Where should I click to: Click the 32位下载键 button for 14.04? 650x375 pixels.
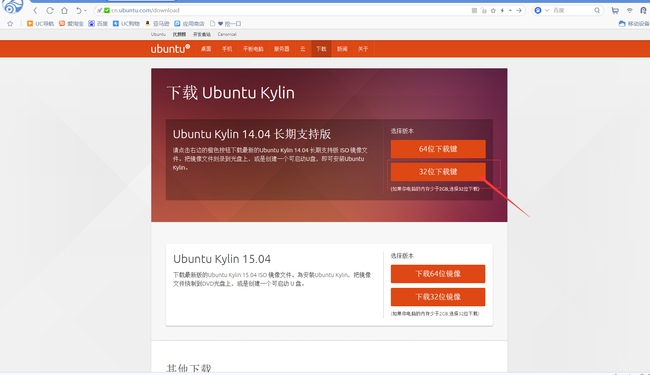[x=438, y=172]
